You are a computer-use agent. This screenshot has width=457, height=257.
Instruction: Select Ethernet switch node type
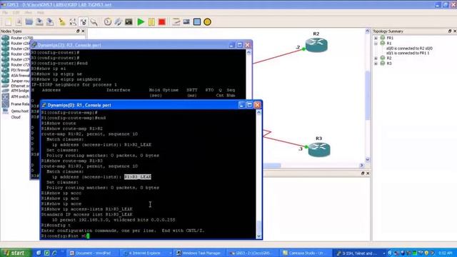click(15, 86)
